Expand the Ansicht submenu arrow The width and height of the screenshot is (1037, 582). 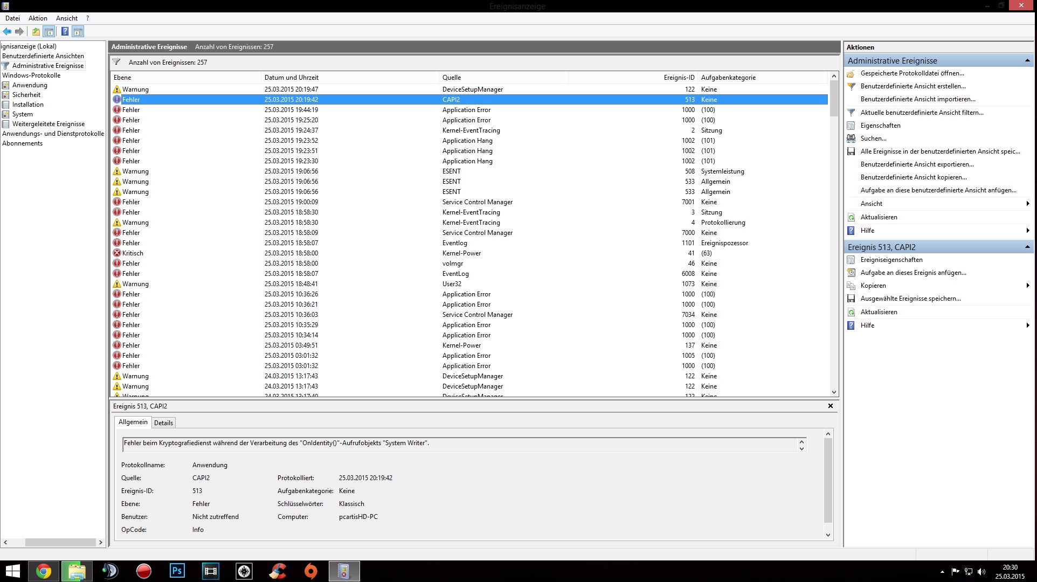tap(1028, 204)
